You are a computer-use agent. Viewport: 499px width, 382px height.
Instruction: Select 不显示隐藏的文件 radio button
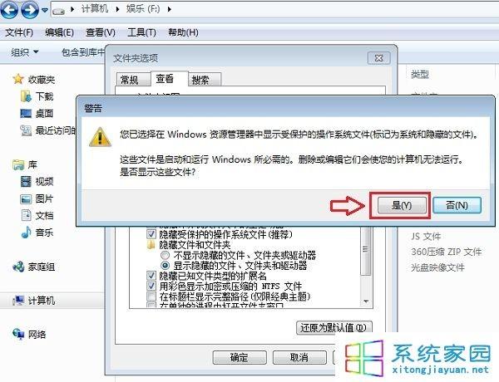(165, 255)
